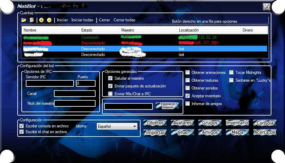Screen dimensions: 285x163
Task: Open the Grupos window
Action: (210, 123)
